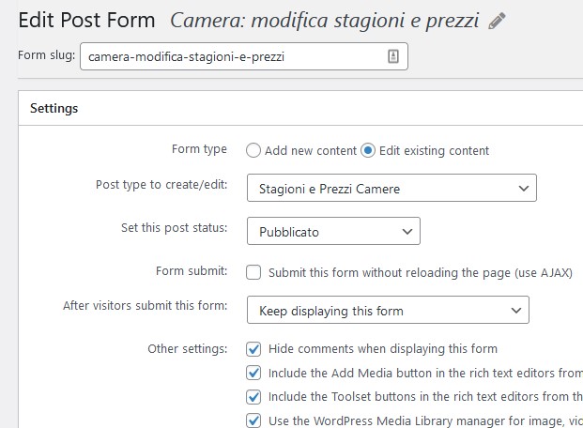This screenshot has height=428, width=583.
Task: Disable the Include Toolset buttons checkbox
Action: (x=253, y=397)
